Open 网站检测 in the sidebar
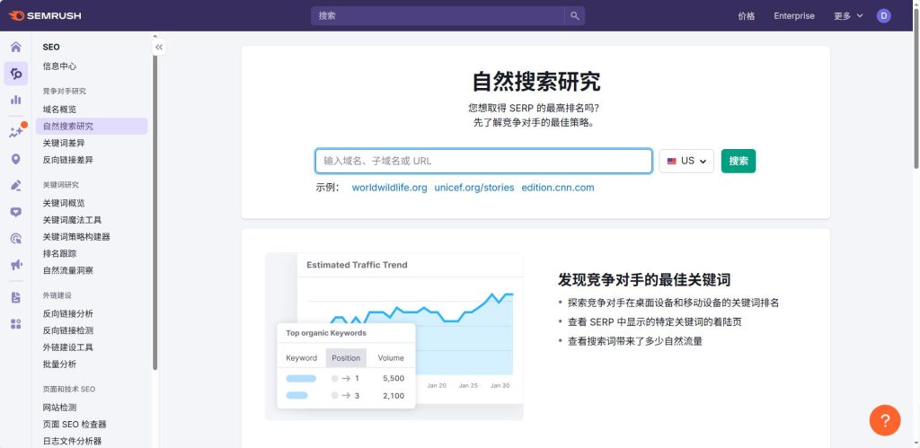920x448 pixels. 59,408
